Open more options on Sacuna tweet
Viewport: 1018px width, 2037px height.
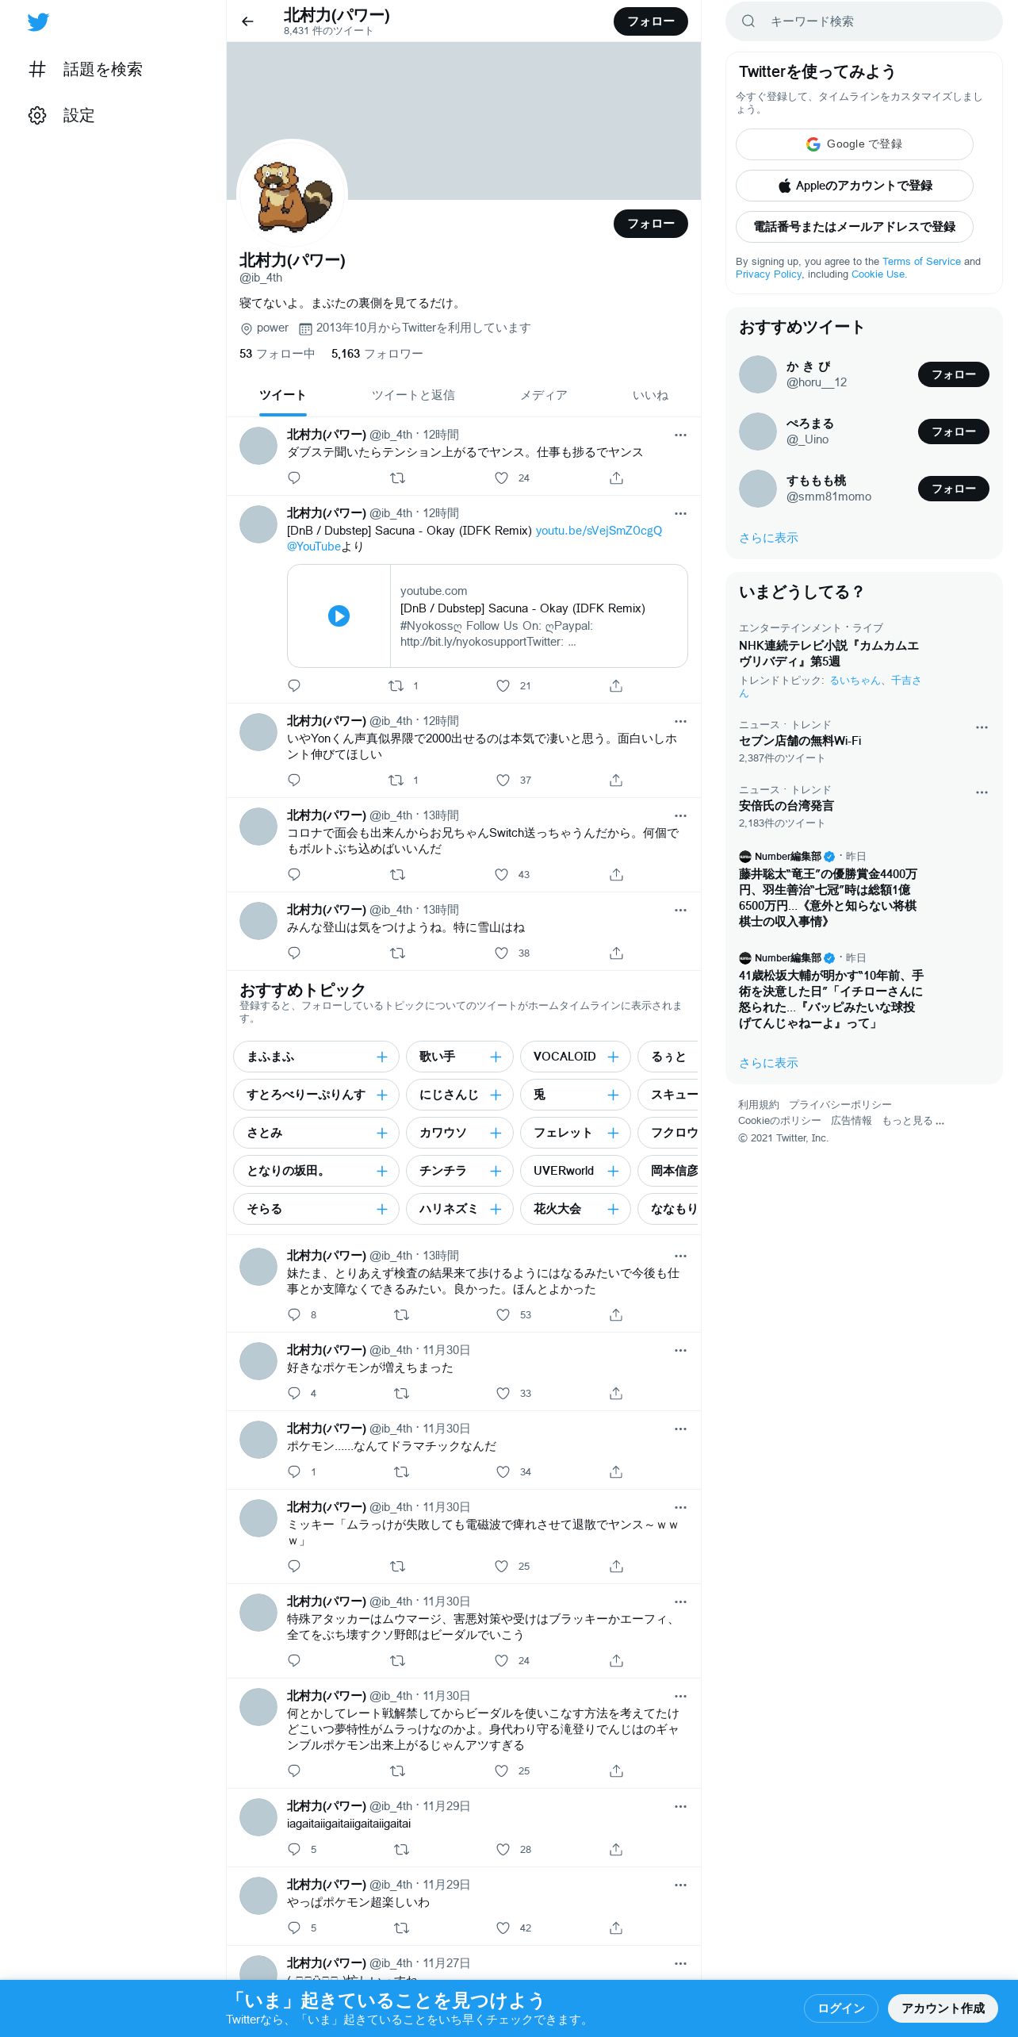(680, 513)
